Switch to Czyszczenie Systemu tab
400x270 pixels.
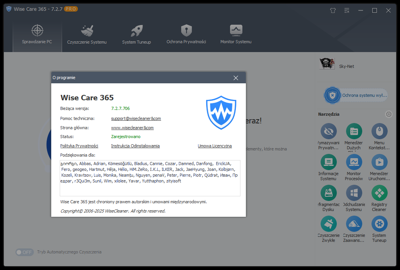click(87, 34)
